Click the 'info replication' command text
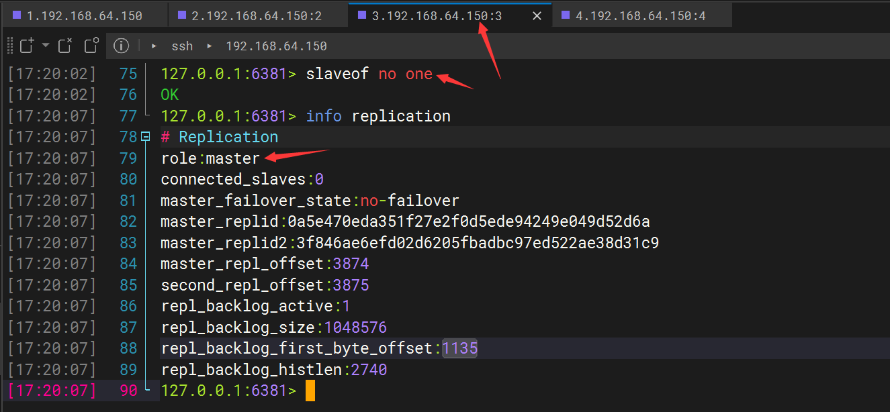 coord(378,116)
